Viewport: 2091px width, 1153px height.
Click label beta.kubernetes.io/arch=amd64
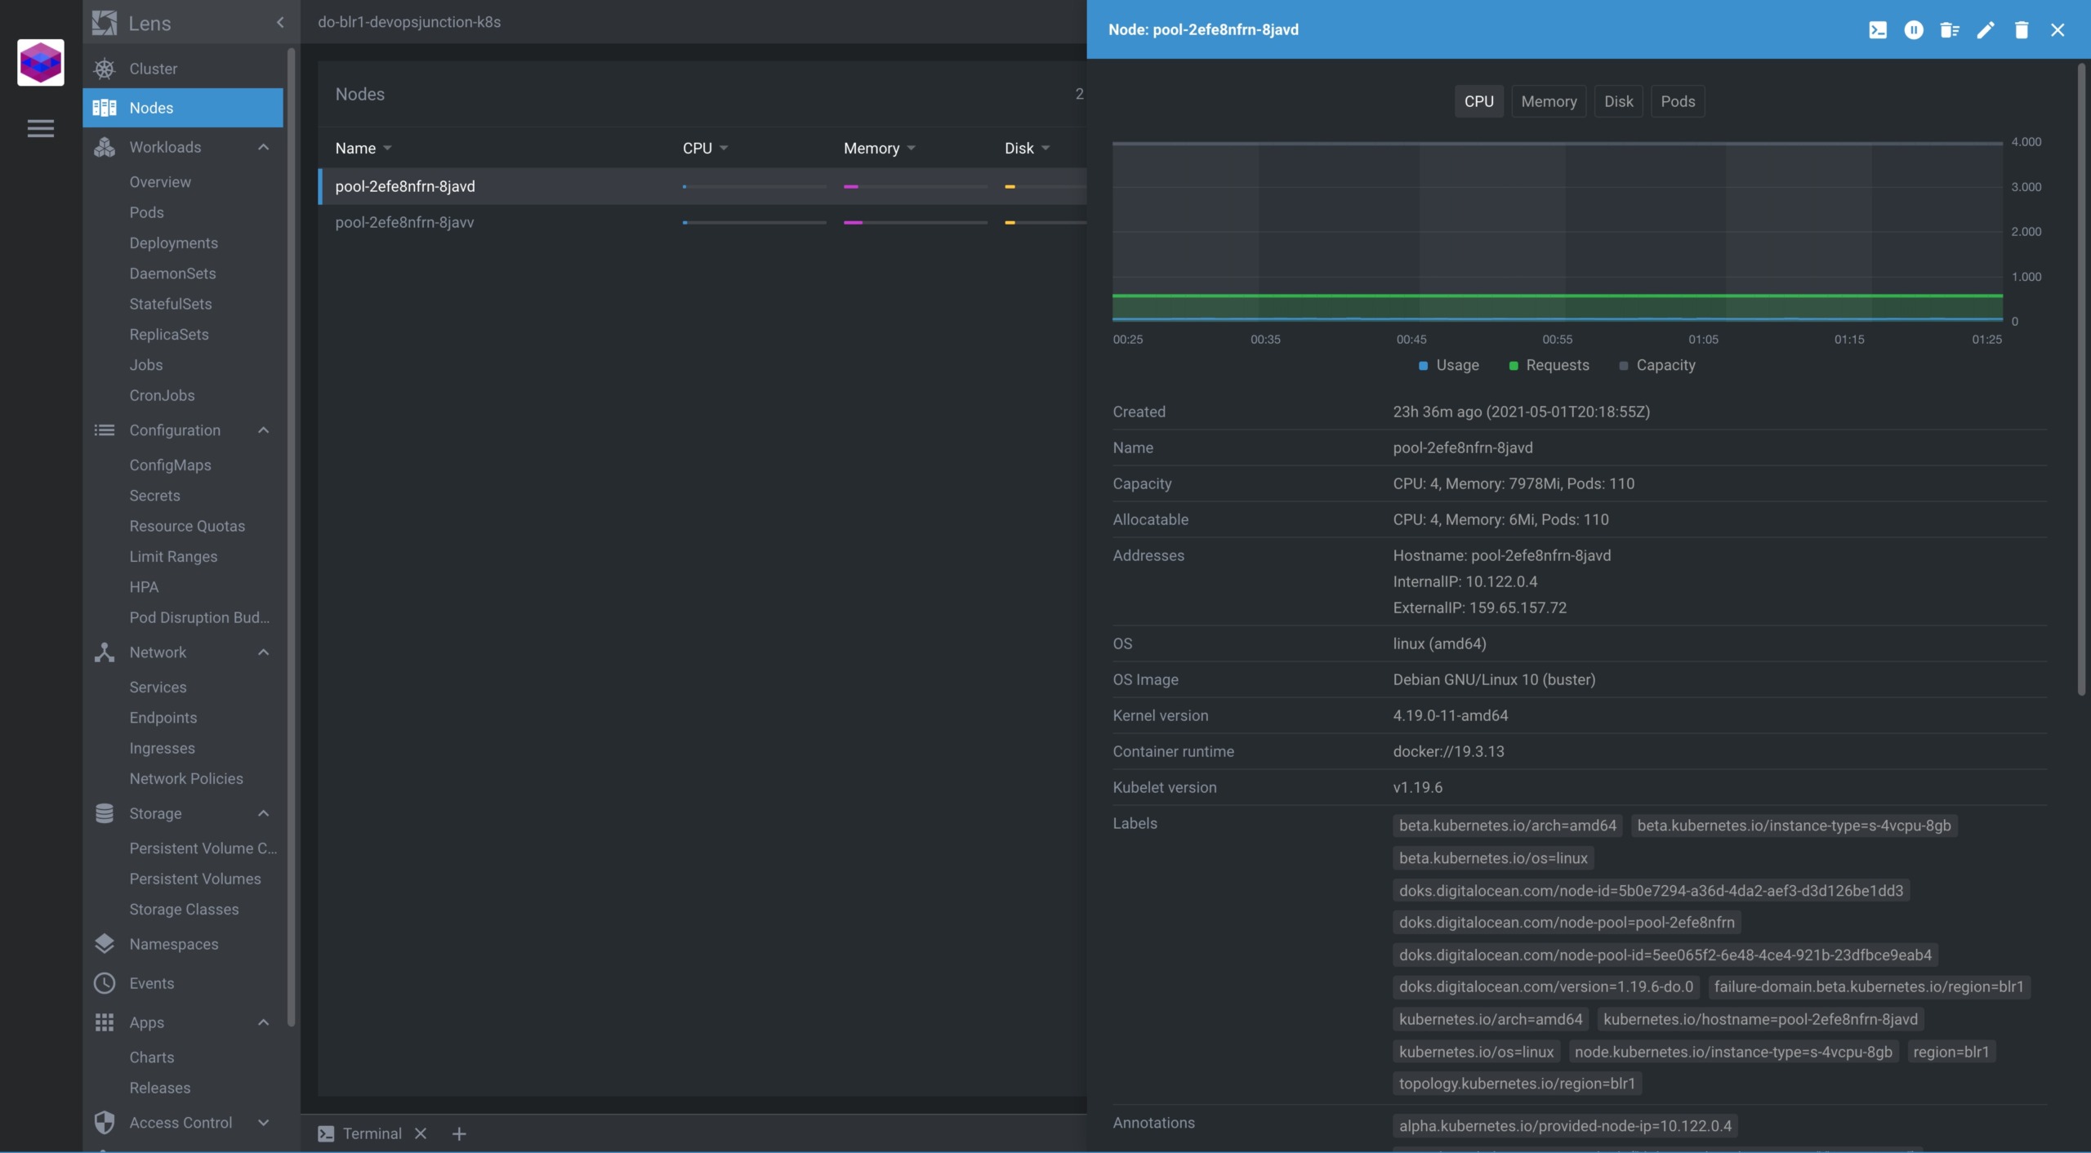(x=1507, y=826)
